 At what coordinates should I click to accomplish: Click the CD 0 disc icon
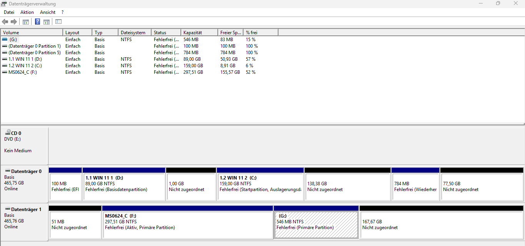[x=8, y=132]
